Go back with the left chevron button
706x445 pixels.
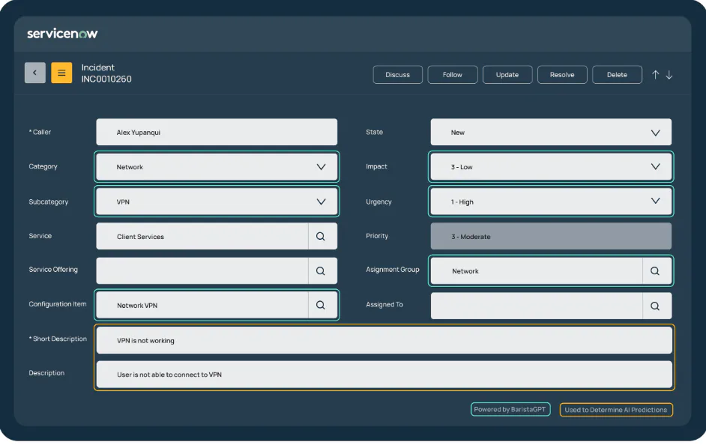coord(35,73)
